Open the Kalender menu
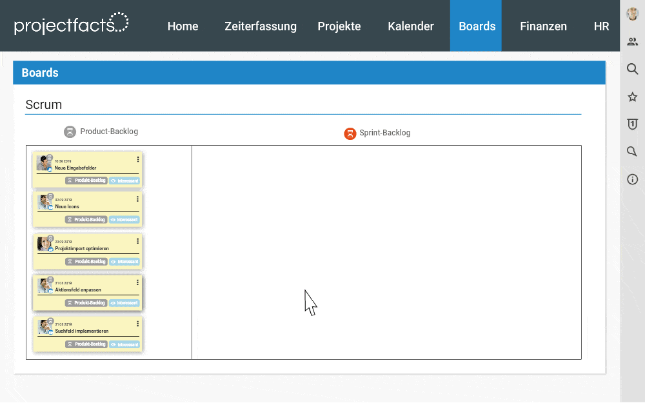Image resolution: width=645 pixels, height=403 pixels. pyautogui.click(x=410, y=26)
